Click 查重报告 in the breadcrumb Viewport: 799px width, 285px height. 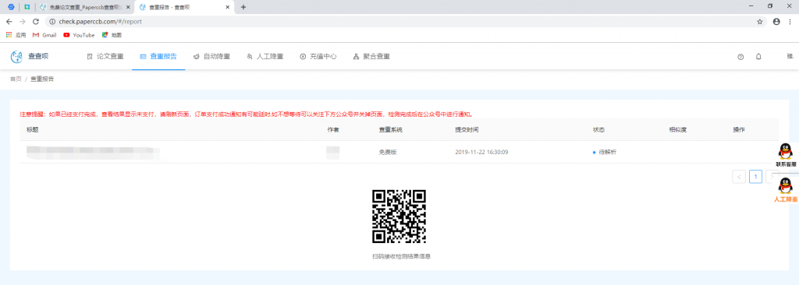click(42, 79)
